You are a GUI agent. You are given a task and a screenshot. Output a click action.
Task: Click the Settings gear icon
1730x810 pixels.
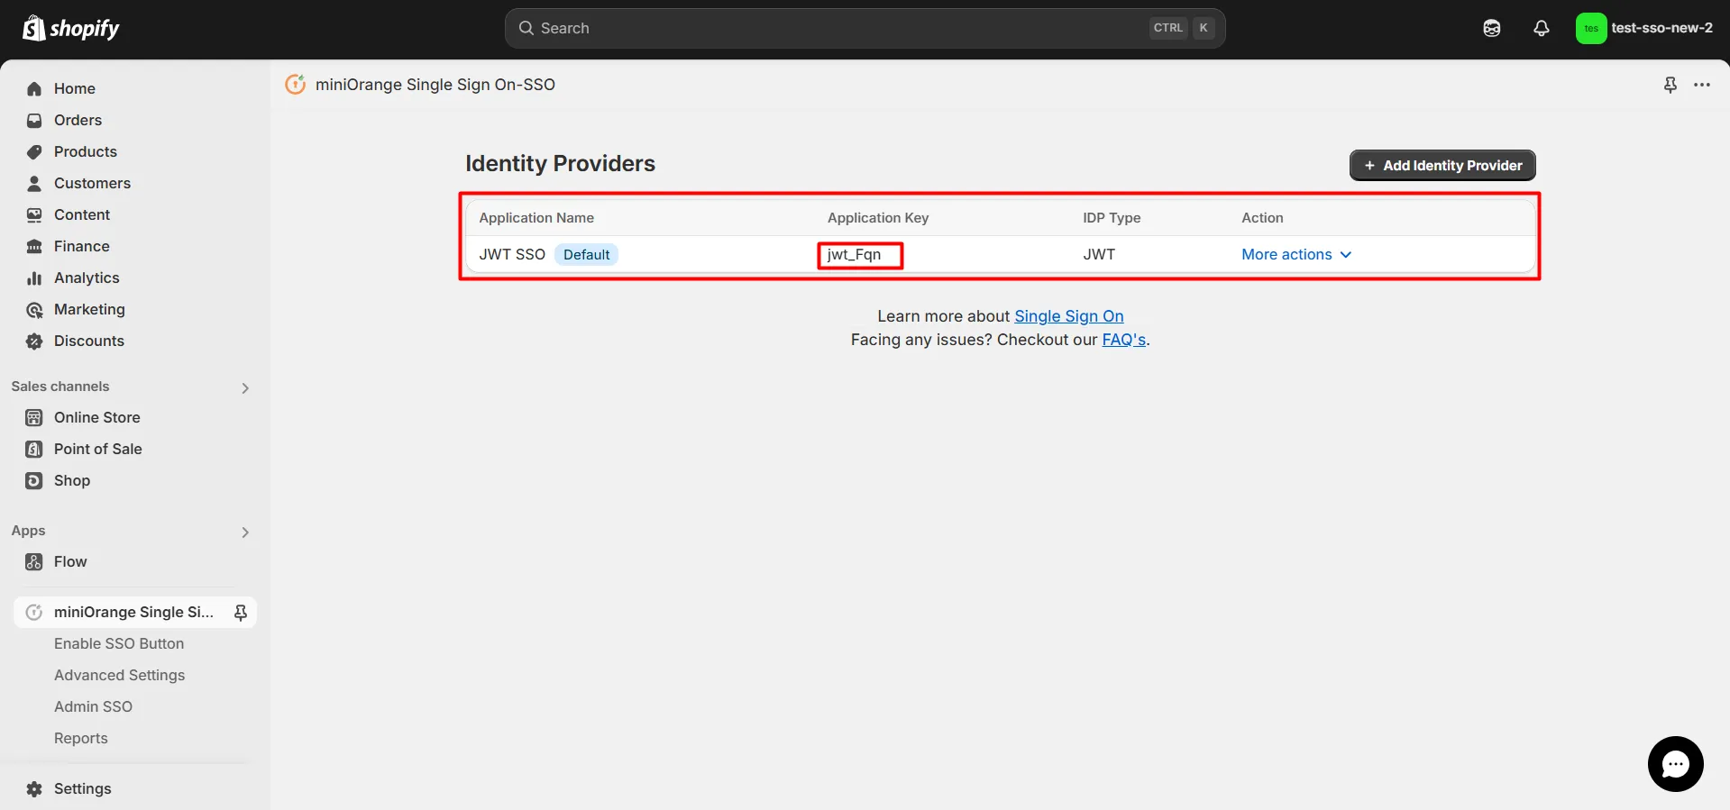pyautogui.click(x=34, y=788)
